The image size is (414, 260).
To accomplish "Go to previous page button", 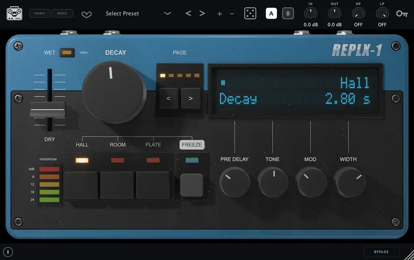I will pos(169,98).
